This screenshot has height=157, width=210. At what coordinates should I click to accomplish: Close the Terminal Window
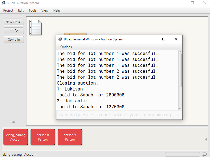pyautogui.click(x=176, y=39)
